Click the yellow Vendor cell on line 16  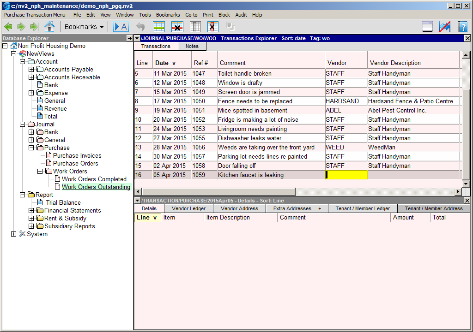pyautogui.click(x=346, y=175)
